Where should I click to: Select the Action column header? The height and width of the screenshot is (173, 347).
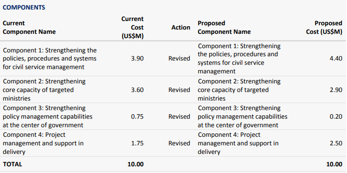[x=181, y=28]
